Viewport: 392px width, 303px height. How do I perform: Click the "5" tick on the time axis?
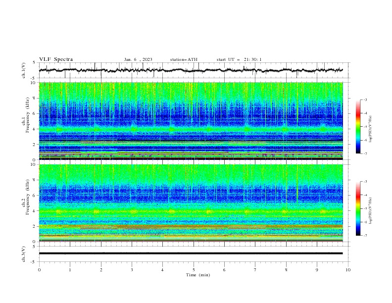pos(194,270)
